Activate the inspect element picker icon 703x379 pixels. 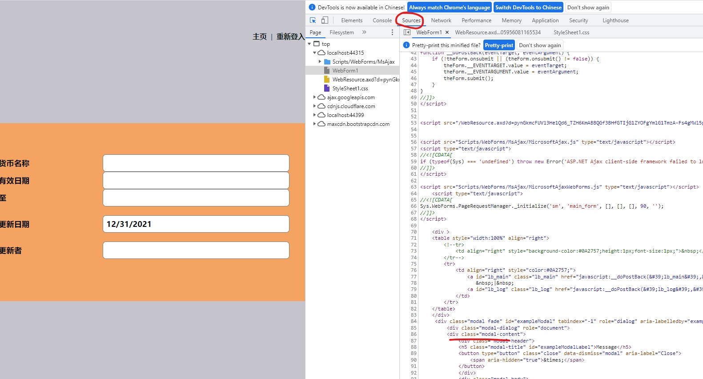(313, 20)
